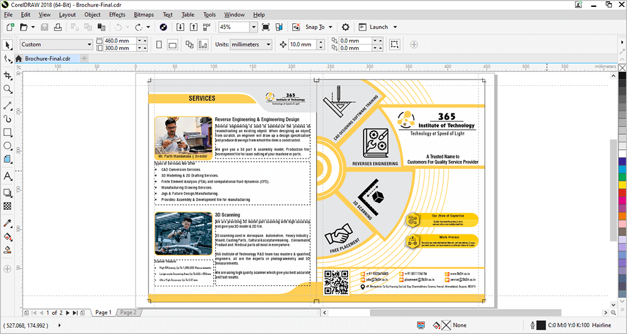Viewport: 627px width, 334px height.
Task: Pick the No color swatch atop palette
Action: 622,68
